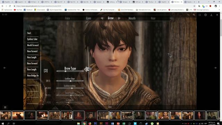Click the Eyebrow Slope slider
Screen dimensions: 222x125
(70, 81)
